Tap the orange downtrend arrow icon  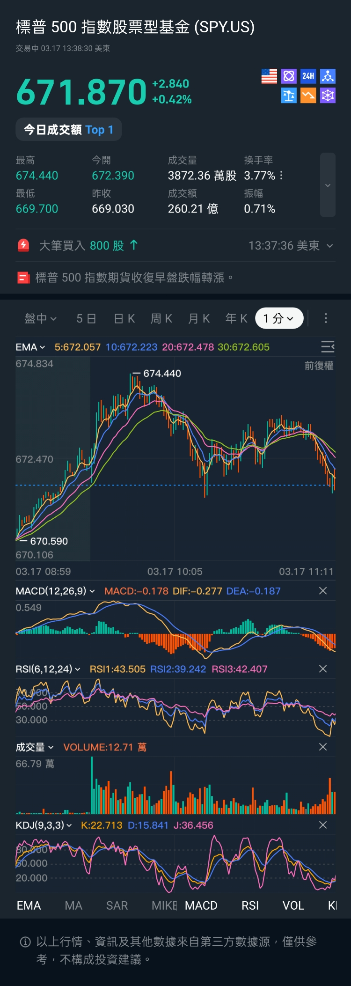[x=308, y=96]
